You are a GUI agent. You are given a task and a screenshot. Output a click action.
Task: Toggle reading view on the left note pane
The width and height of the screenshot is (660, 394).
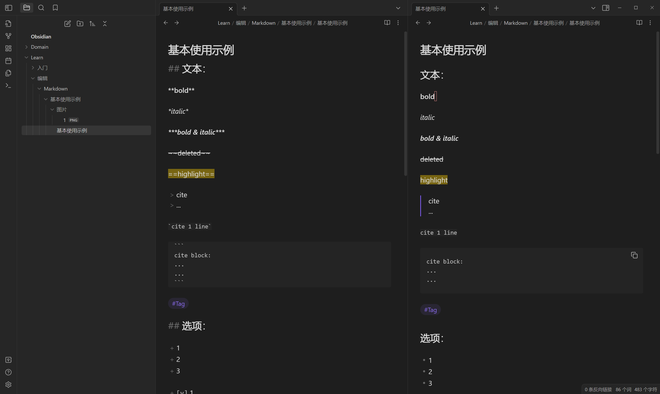pyautogui.click(x=387, y=23)
